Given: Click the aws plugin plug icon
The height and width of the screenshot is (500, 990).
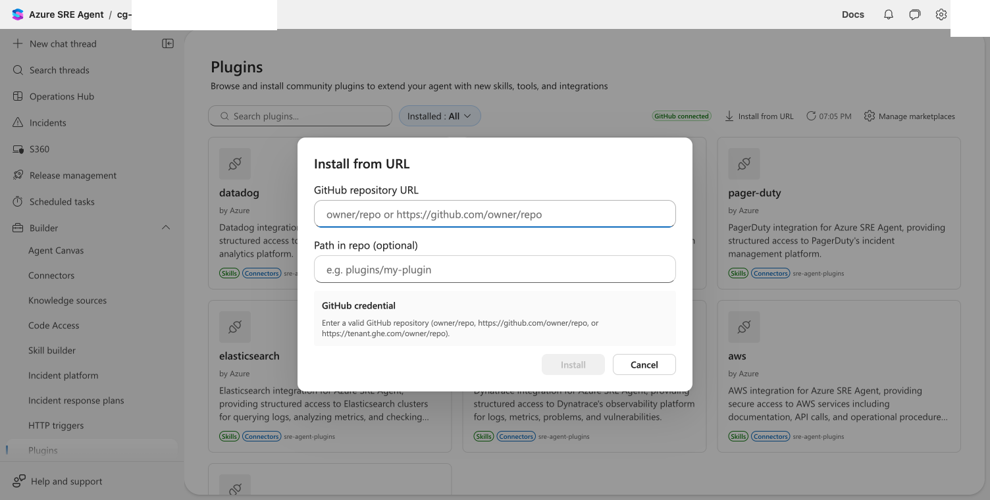Looking at the screenshot, I should point(744,327).
